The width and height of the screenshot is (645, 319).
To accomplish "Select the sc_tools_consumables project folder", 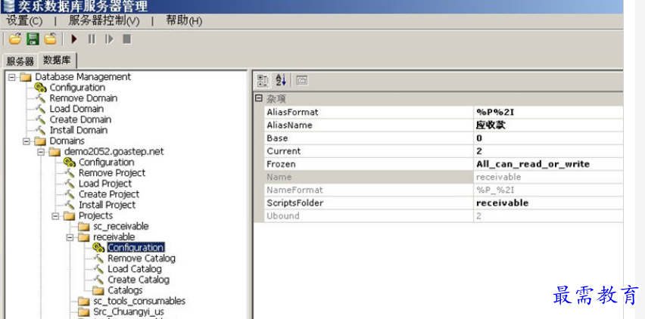I will [139, 301].
